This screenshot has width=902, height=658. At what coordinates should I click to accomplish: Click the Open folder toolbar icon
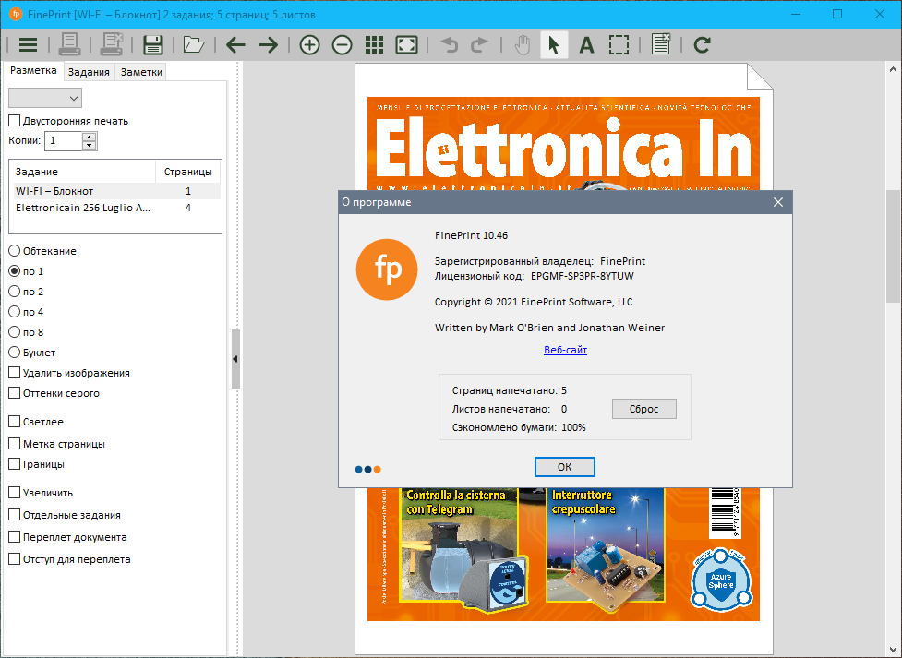[x=193, y=44]
